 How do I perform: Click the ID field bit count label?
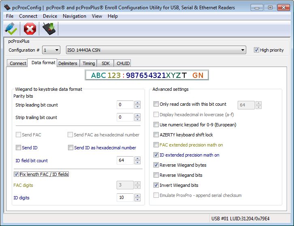(32, 161)
